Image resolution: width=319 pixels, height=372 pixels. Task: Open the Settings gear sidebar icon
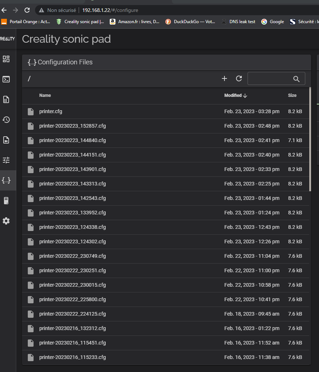click(x=6, y=221)
